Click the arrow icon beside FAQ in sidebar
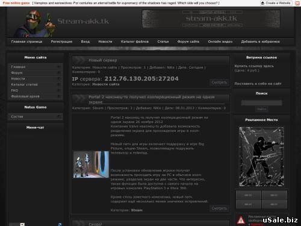301x226 pixels. (x=59, y=90)
